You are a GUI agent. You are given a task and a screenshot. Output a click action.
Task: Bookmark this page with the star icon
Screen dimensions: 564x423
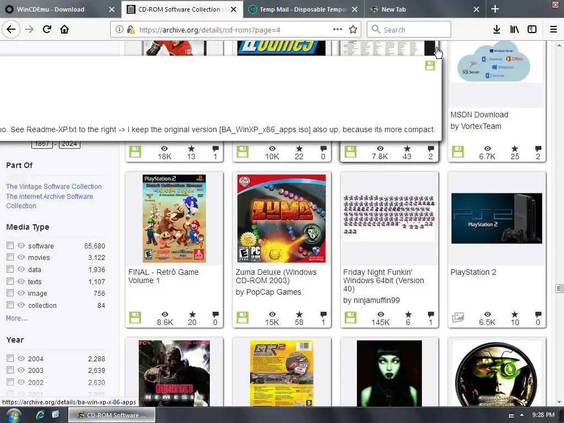tap(353, 30)
